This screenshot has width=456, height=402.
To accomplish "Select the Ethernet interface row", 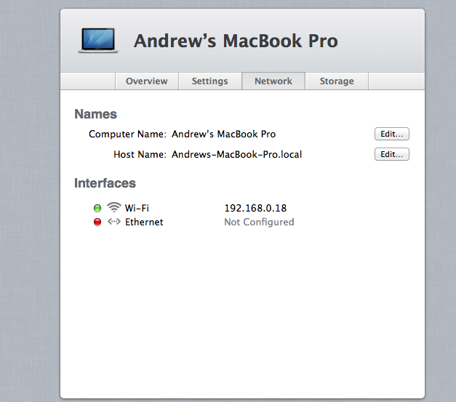I will (x=193, y=222).
